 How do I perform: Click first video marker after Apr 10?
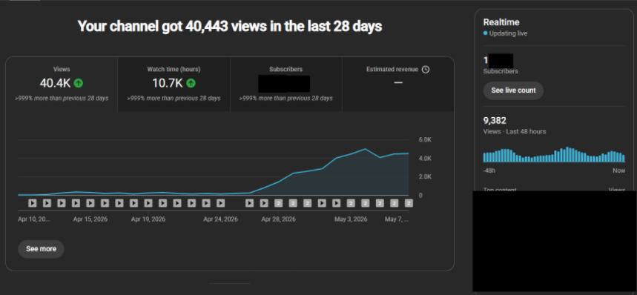click(33, 203)
